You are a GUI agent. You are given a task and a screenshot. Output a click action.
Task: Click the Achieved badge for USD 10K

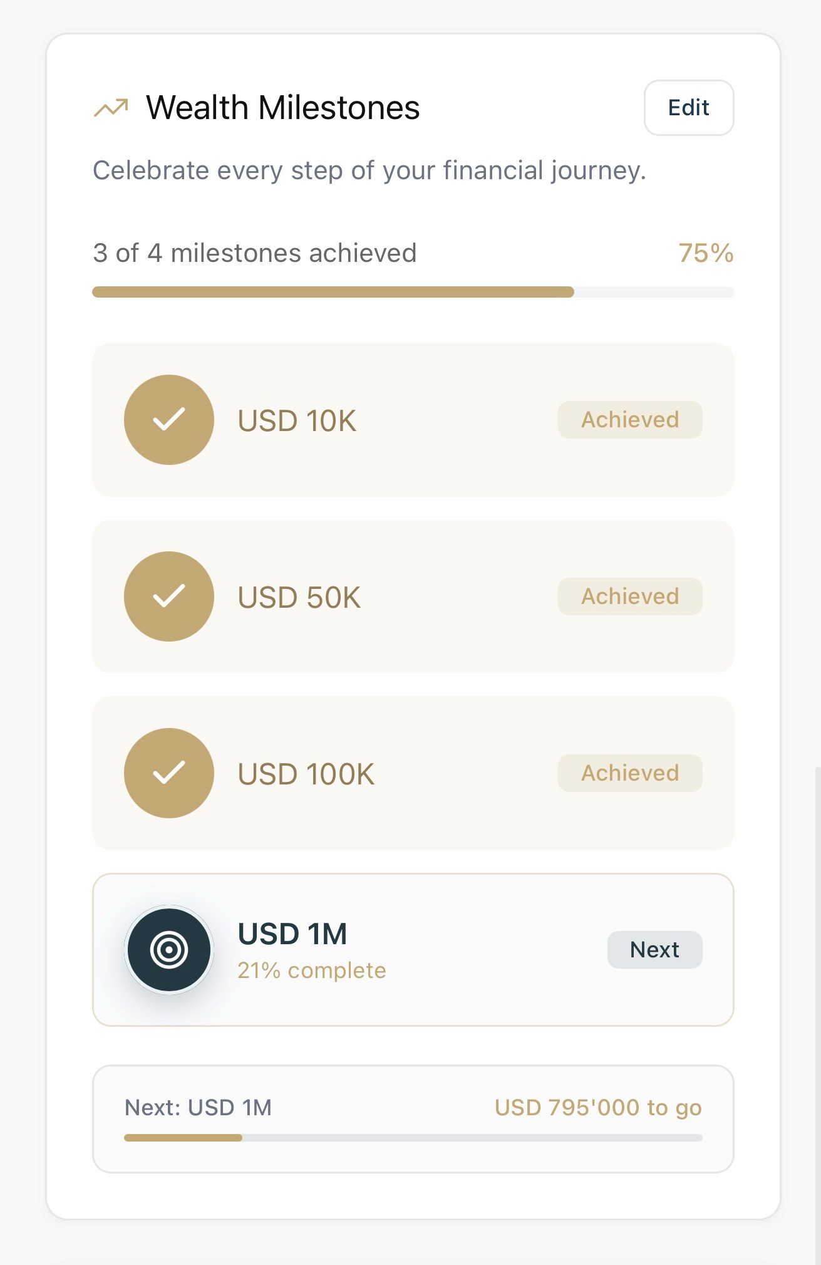point(630,420)
